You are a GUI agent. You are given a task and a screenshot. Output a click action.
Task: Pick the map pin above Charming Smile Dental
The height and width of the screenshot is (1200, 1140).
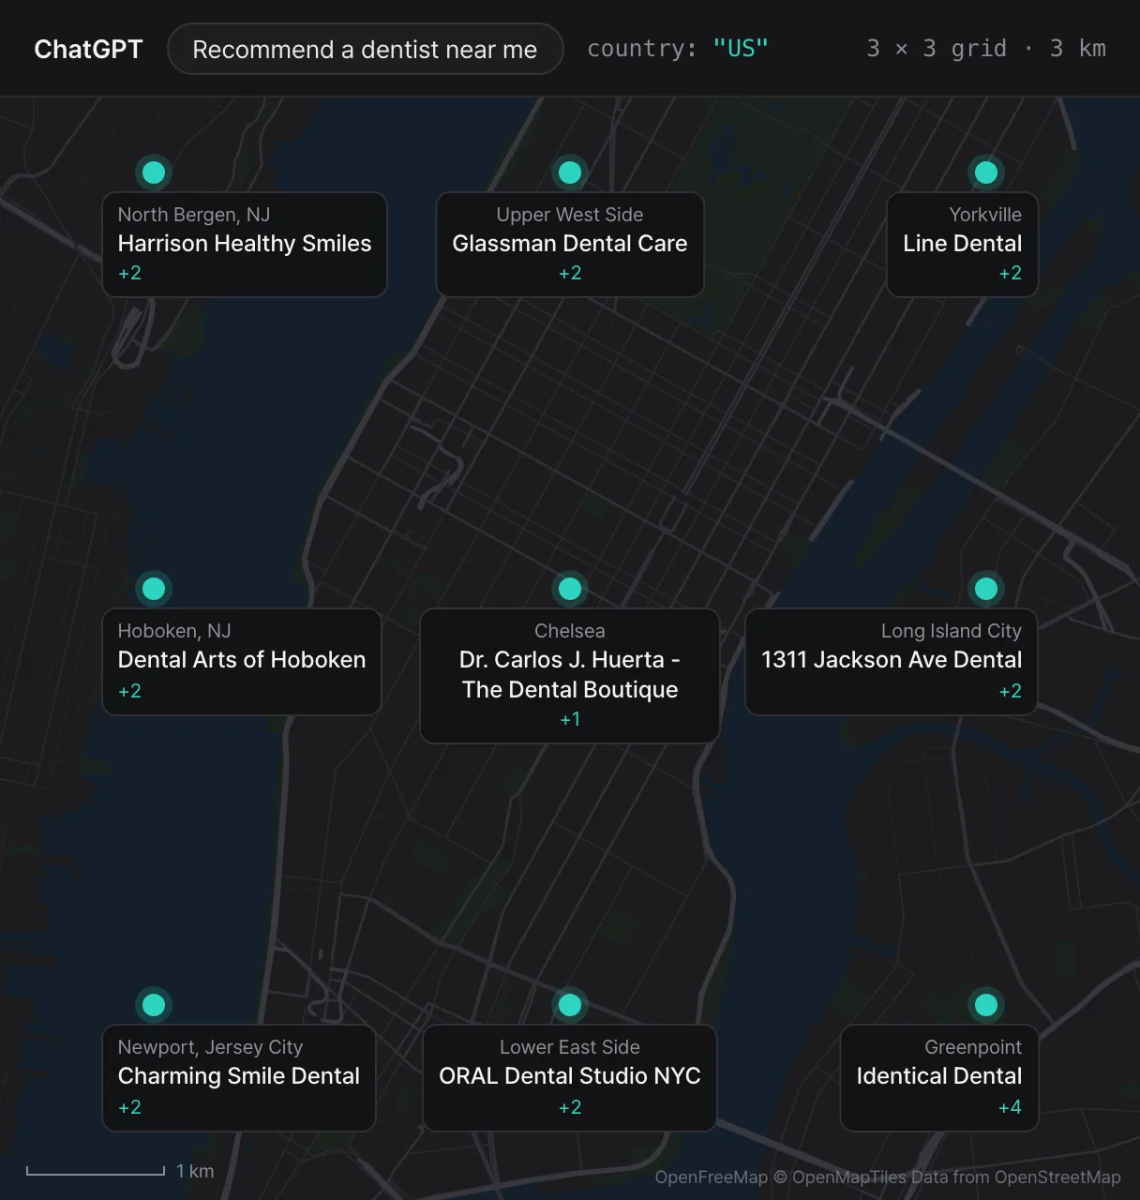click(x=154, y=1005)
